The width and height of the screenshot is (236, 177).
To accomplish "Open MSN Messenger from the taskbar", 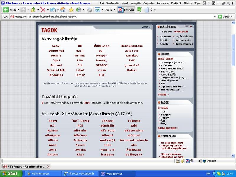I will pos(40,174).
